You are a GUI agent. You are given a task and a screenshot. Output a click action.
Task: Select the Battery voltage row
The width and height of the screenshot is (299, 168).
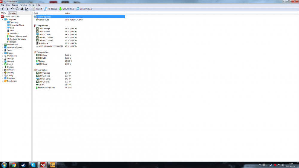click(79, 61)
